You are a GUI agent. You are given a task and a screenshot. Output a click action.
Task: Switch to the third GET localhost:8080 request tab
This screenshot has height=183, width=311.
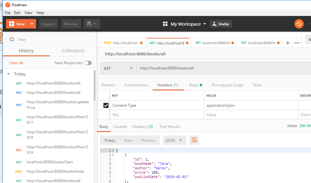(x=213, y=43)
